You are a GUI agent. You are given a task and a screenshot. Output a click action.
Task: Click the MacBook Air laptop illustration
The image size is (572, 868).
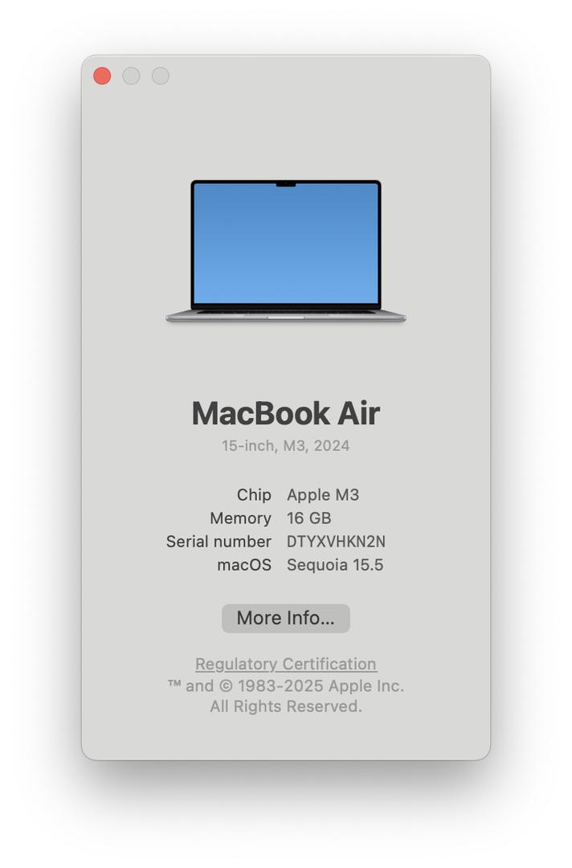coord(286,251)
